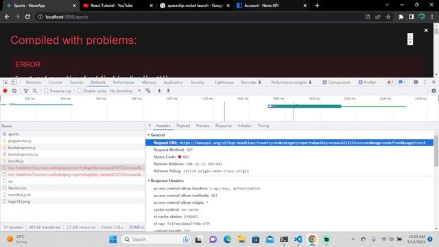Open the error count badge in DevTools
The width and height of the screenshot is (439, 247).
(390, 82)
